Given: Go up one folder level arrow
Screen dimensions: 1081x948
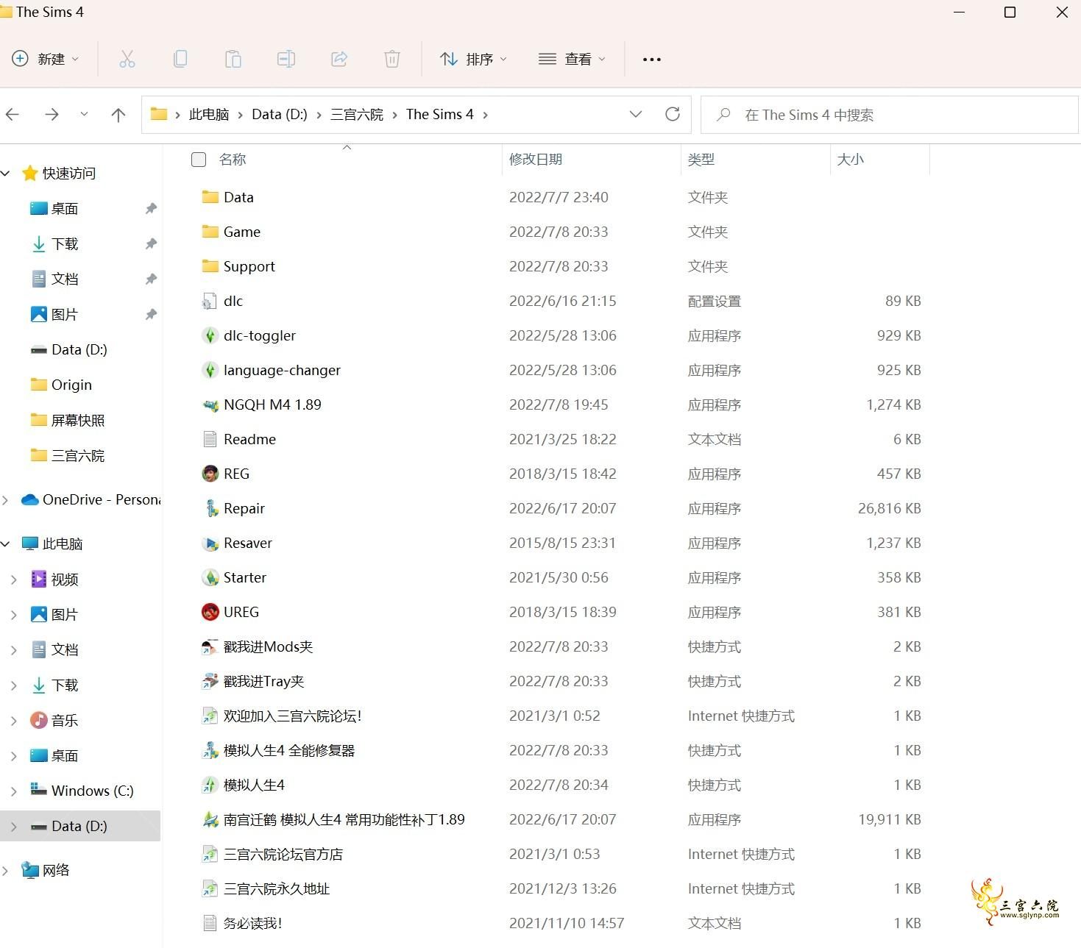Looking at the screenshot, I should click(x=118, y=114).
